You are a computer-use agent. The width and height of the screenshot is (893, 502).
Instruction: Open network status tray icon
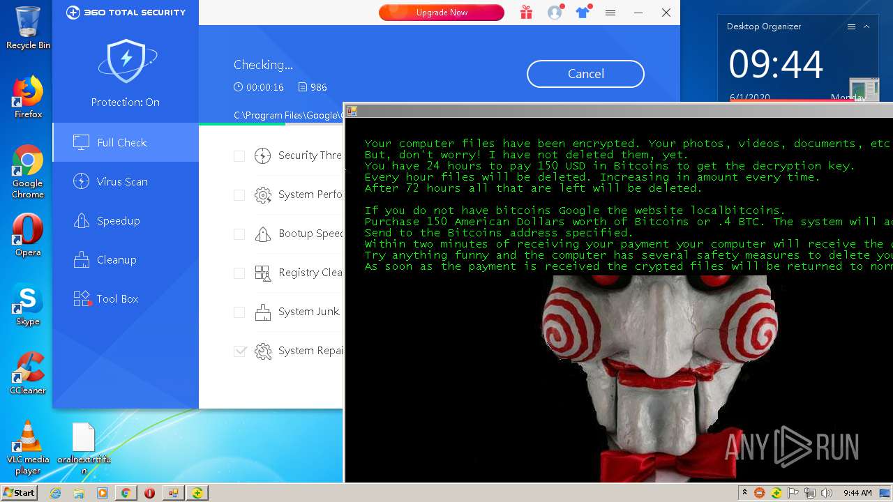pos(810,493)
